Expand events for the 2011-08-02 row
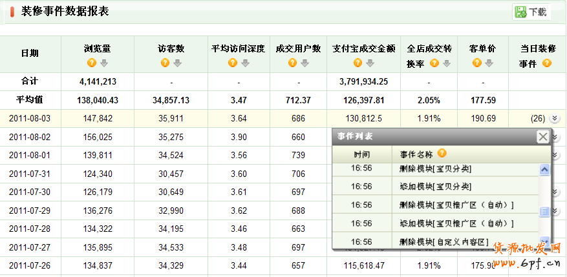This screenshot has height=277, width=567. (x=554, y=138)
